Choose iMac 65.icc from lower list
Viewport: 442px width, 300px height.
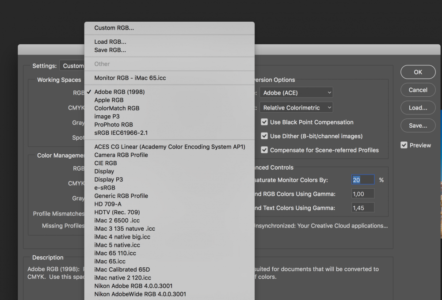click(169, 261)
